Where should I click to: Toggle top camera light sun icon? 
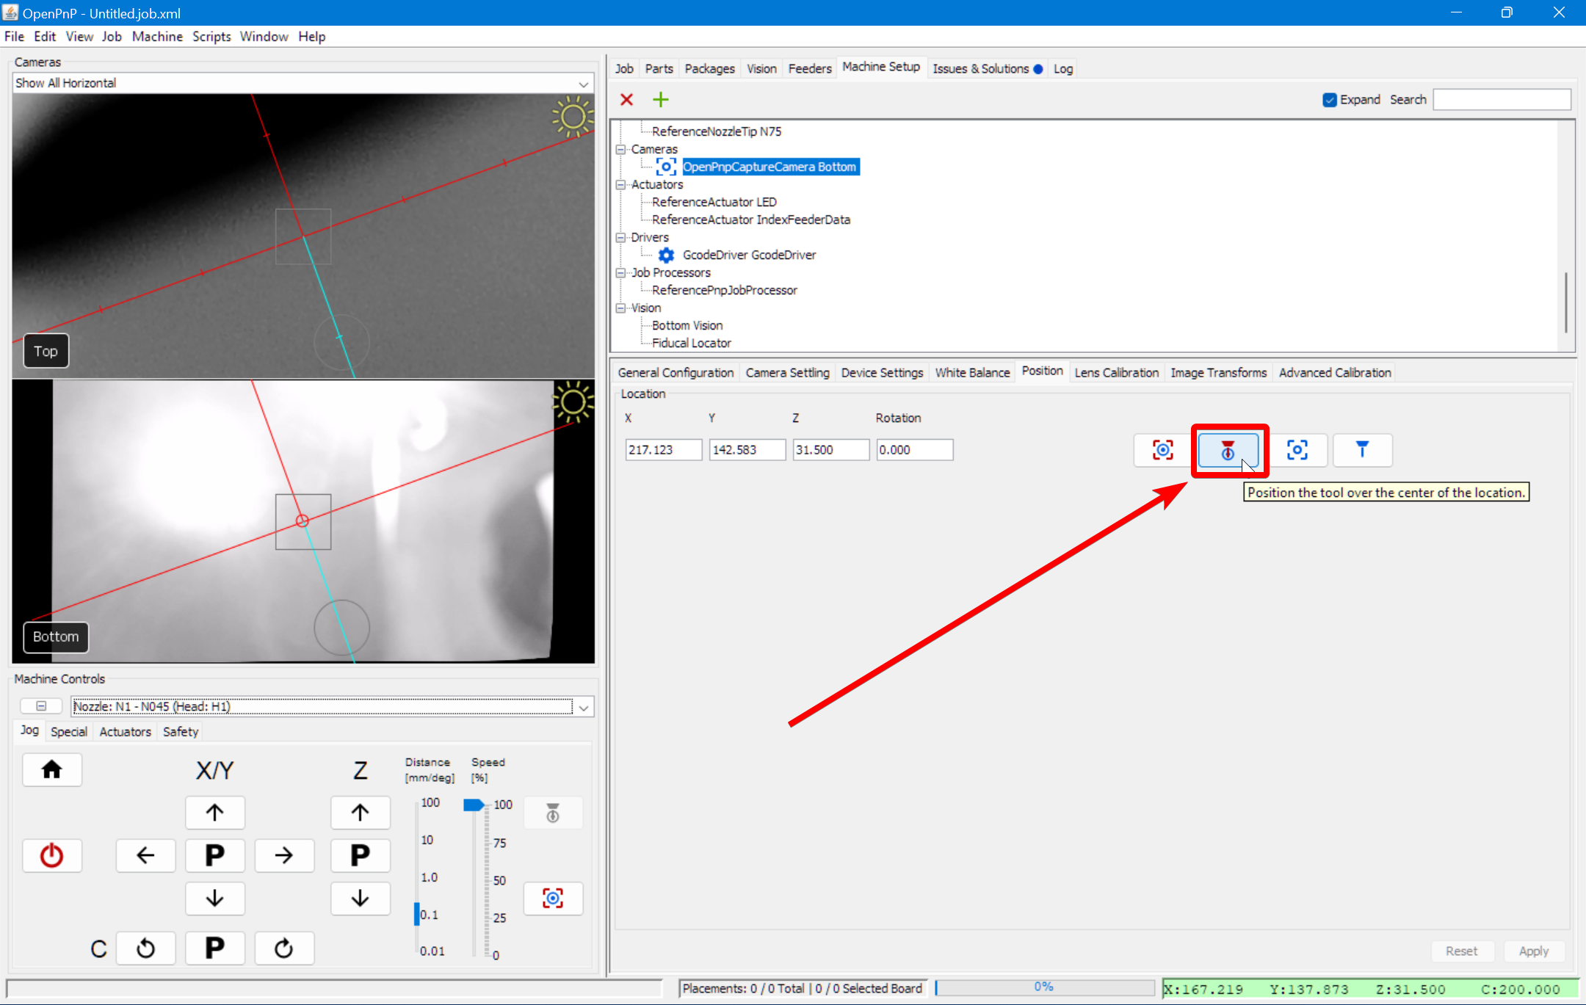[x=572, y=117]
